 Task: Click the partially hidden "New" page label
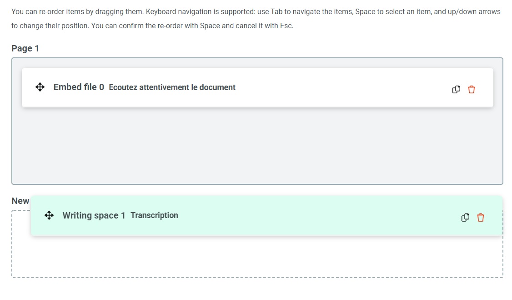[x=20, y=201]
